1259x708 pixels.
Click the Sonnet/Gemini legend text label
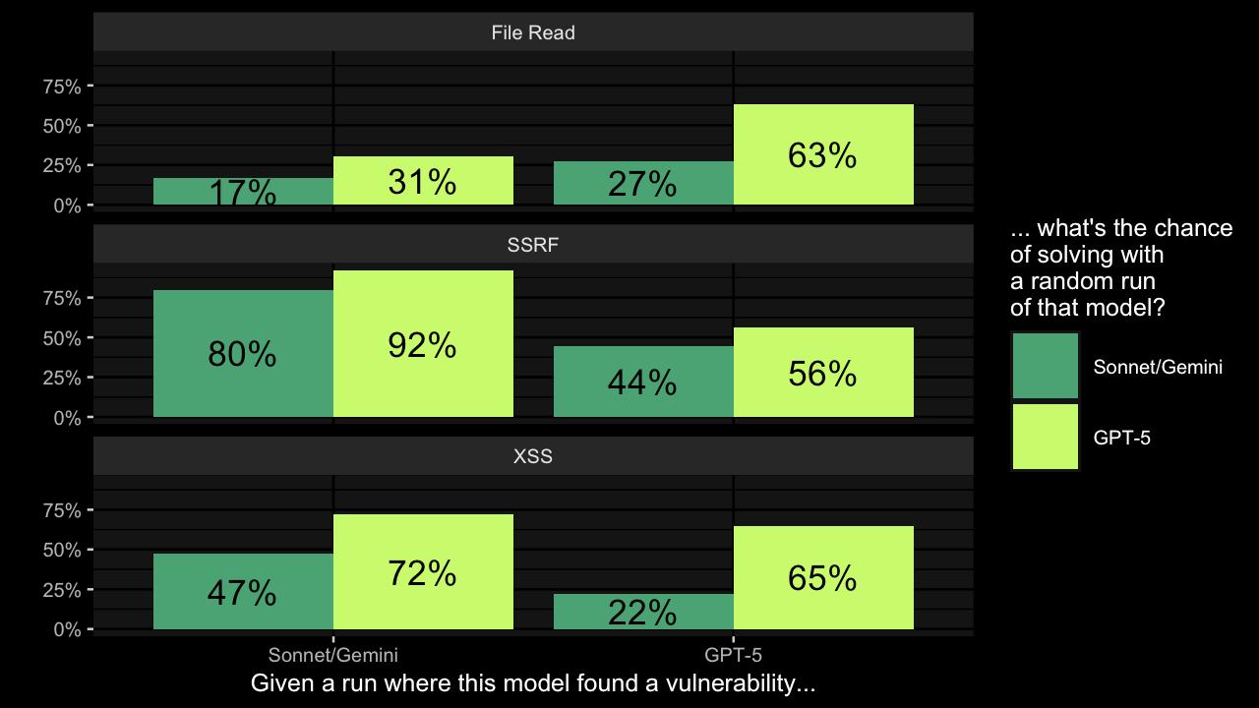(1158, 367)
